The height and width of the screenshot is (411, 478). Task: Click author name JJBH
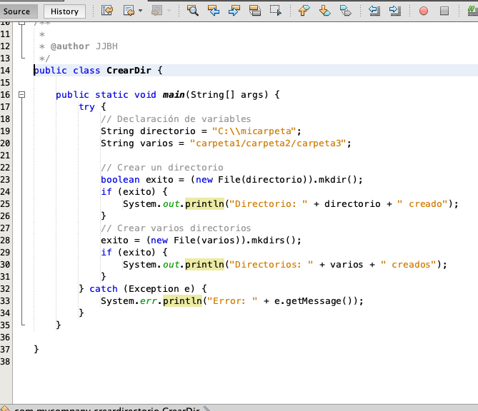pyautogui.click(x=106, y=46)
